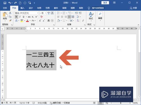The image size is (141, 105).
Task: Increase font size with grow icon
Action: (40, 21)
